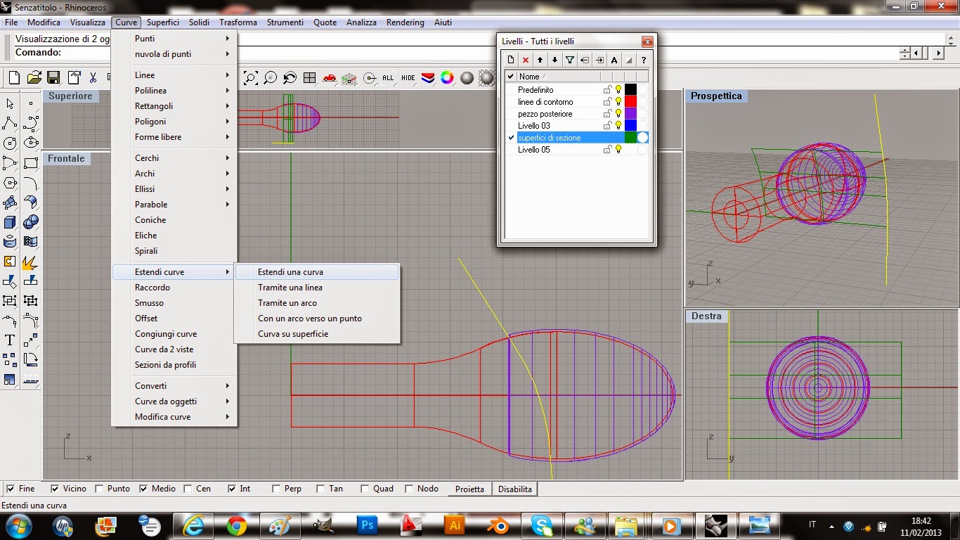960x540 pixels.
Task: Click the Save file icon in toolbar
Action: (53, 77)
